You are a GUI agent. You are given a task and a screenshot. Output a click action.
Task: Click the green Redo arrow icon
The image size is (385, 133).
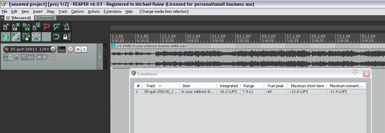[x=56, y=27]
